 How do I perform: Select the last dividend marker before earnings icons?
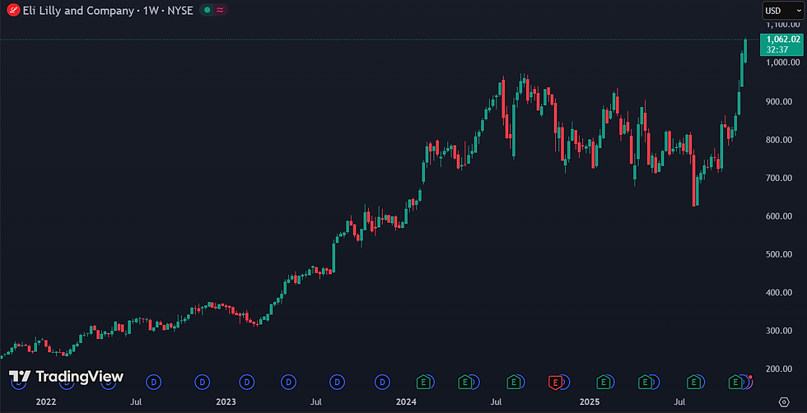pos(382,382)
